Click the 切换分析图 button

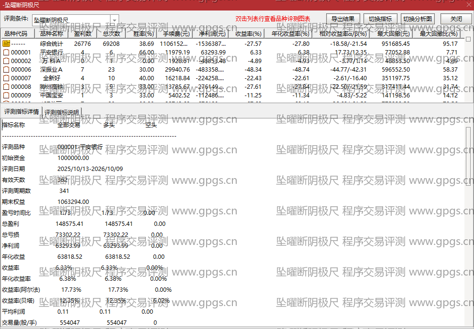[418, 19]
